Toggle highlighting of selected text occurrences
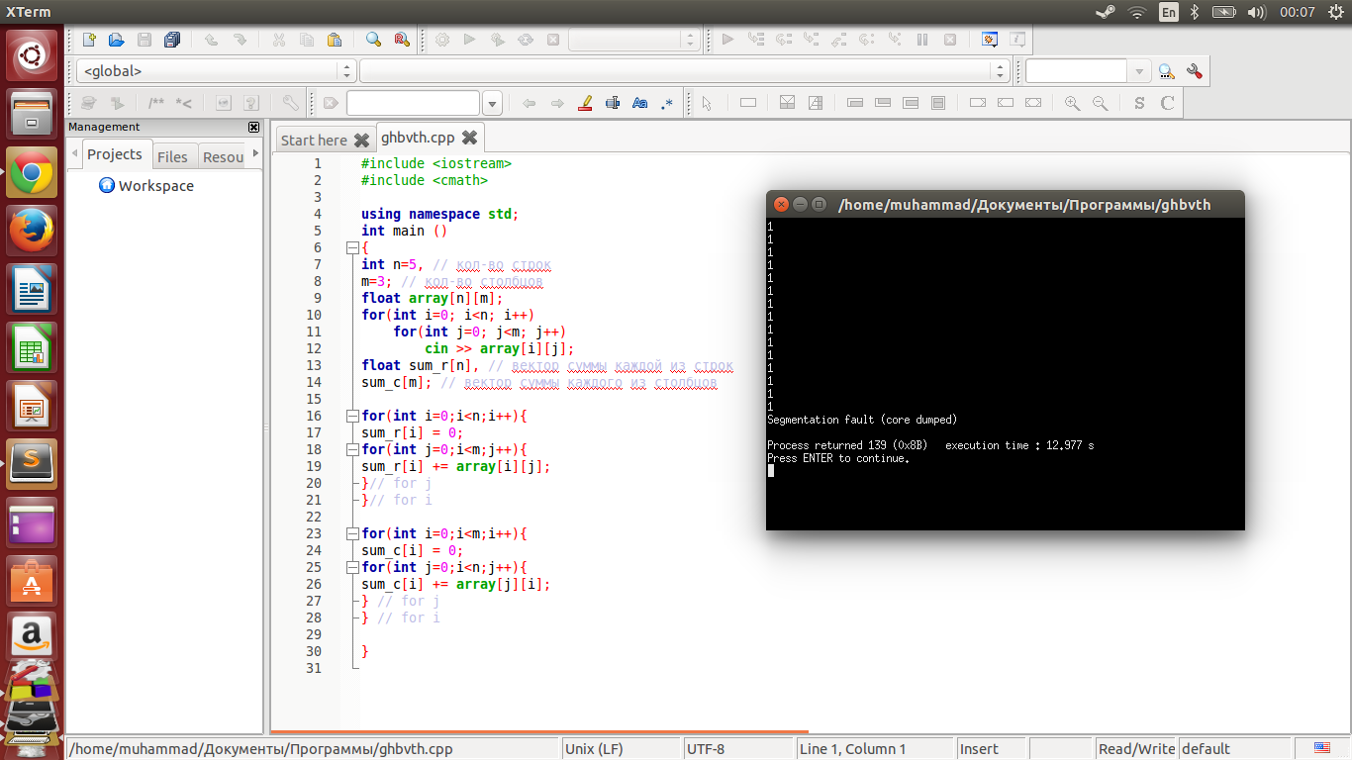 coord(584,103)
